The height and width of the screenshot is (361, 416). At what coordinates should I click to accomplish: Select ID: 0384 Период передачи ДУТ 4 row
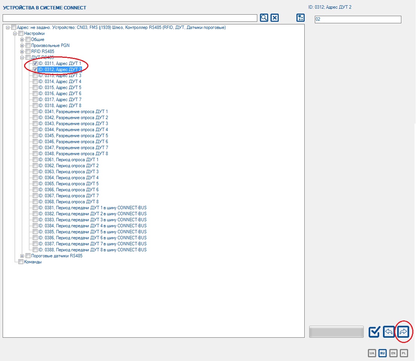click(92, 226)
